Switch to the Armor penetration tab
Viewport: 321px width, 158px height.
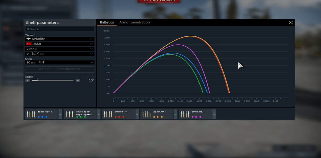coord(135,23)
